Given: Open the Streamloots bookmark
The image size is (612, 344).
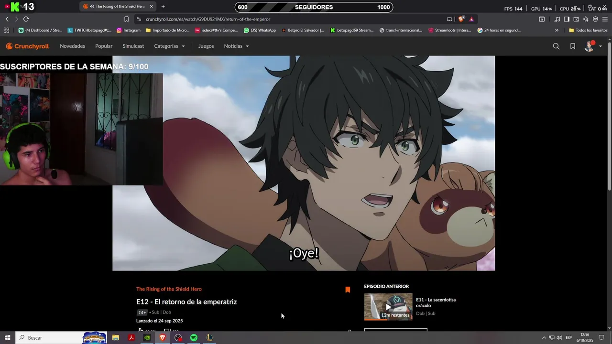Looking at the screenshot, I should [x=449, y=30].
